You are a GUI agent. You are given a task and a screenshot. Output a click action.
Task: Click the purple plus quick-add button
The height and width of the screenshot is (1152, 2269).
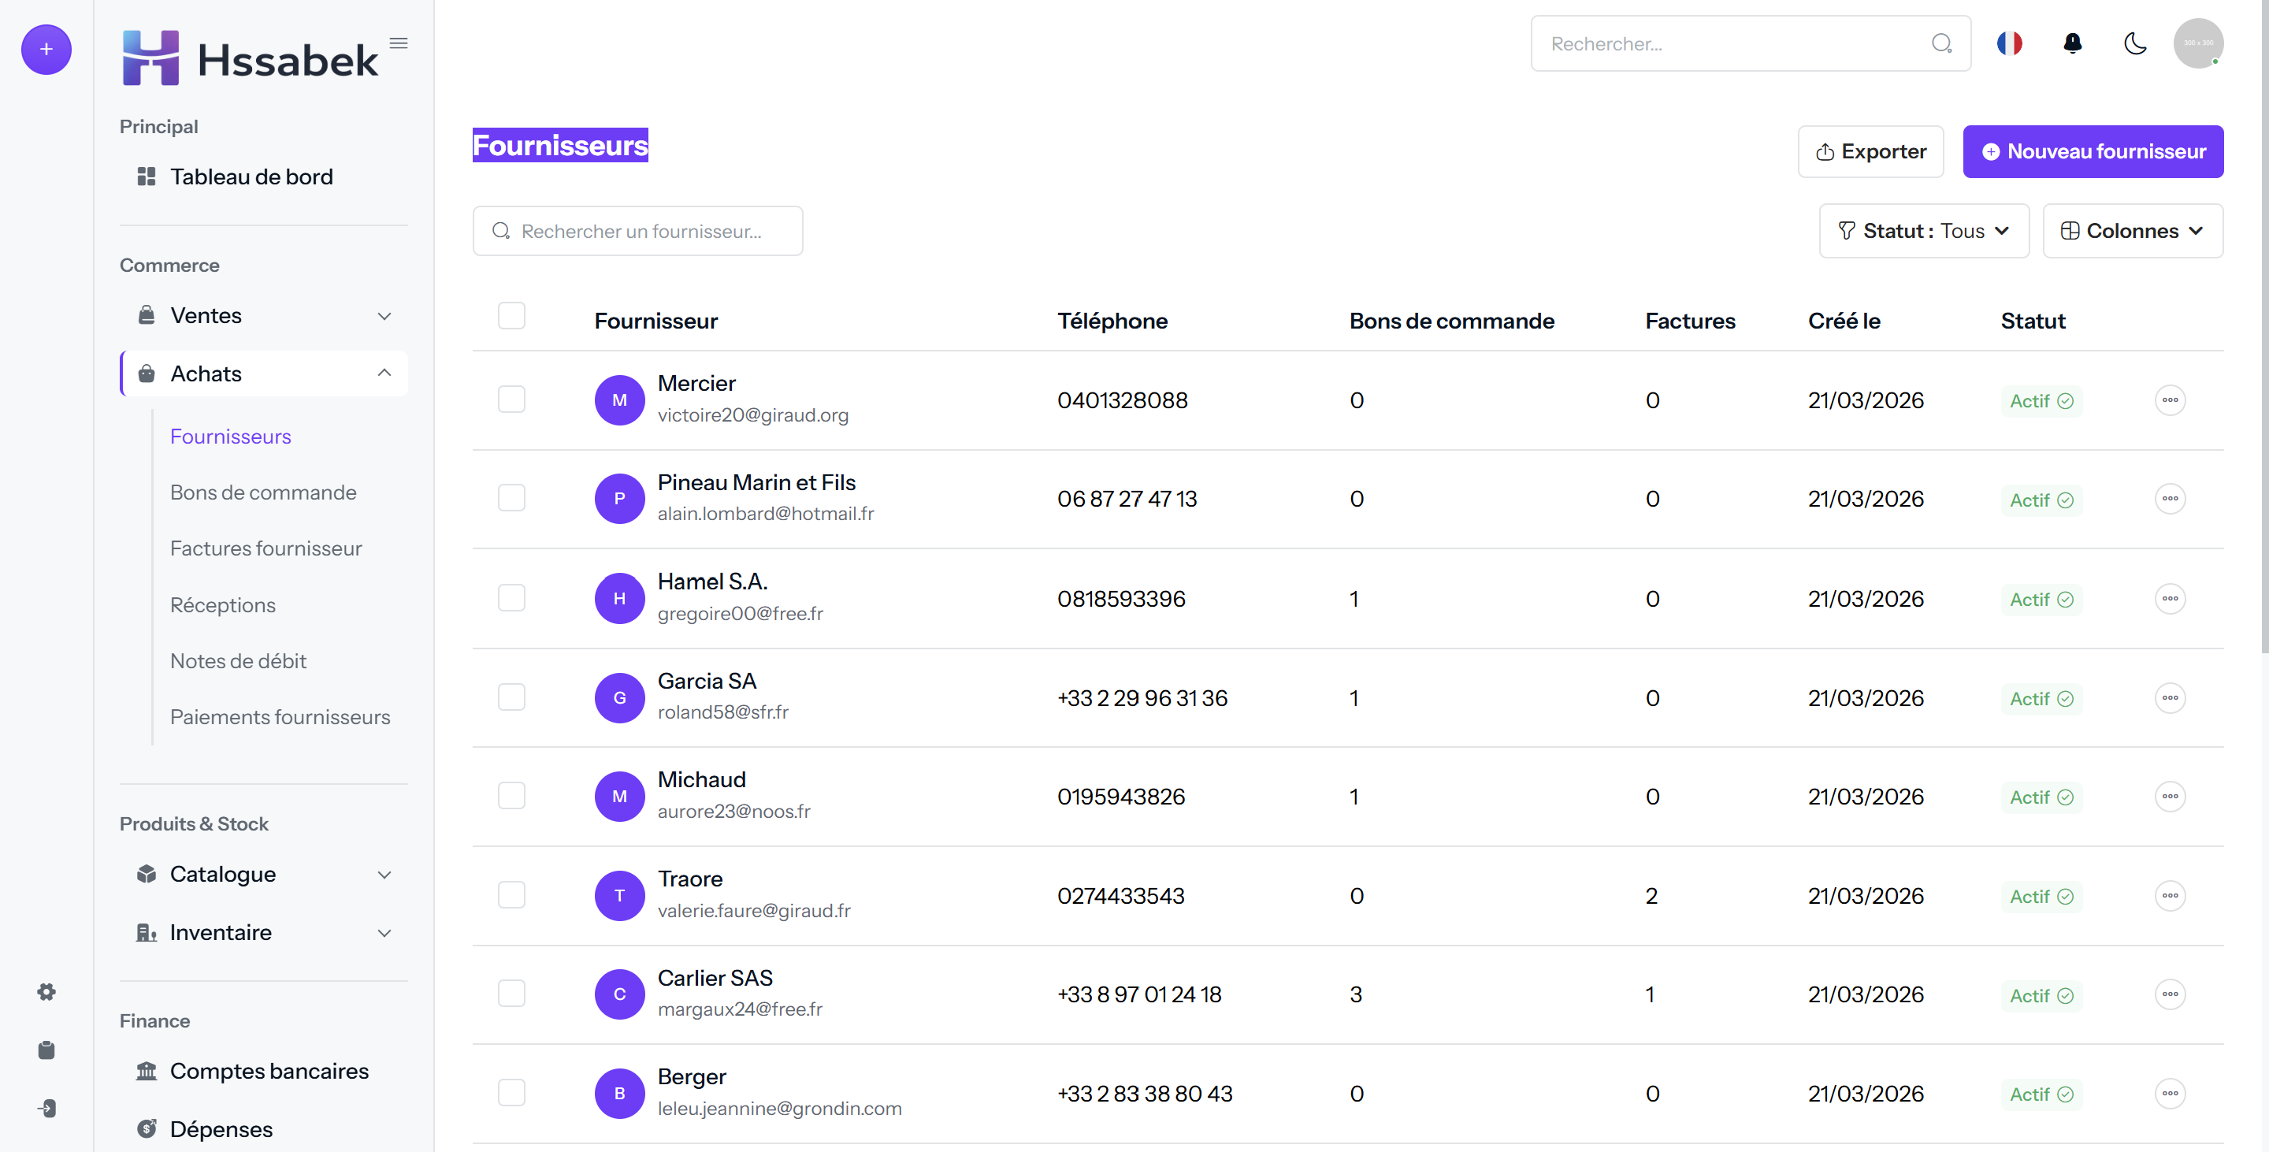46,50
